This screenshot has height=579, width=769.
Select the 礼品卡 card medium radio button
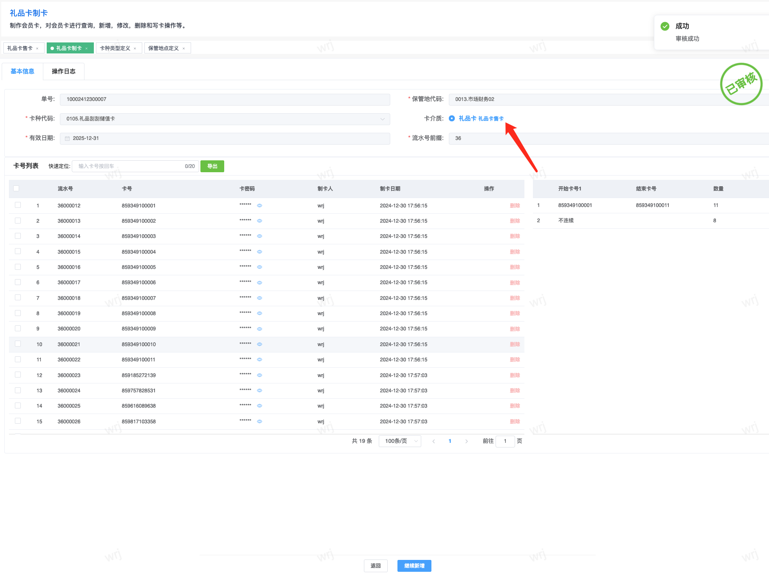(x=452, y=119)
